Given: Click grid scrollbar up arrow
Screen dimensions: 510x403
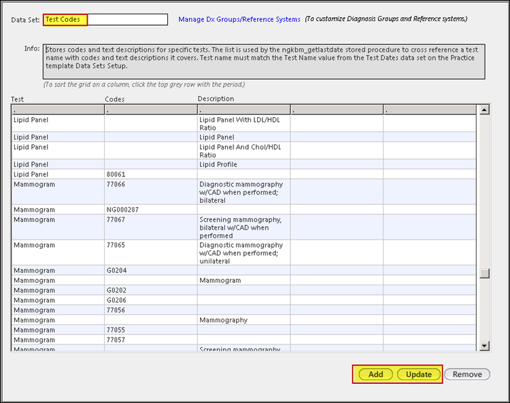Looking at the screenshot, I should coord(484,110).
